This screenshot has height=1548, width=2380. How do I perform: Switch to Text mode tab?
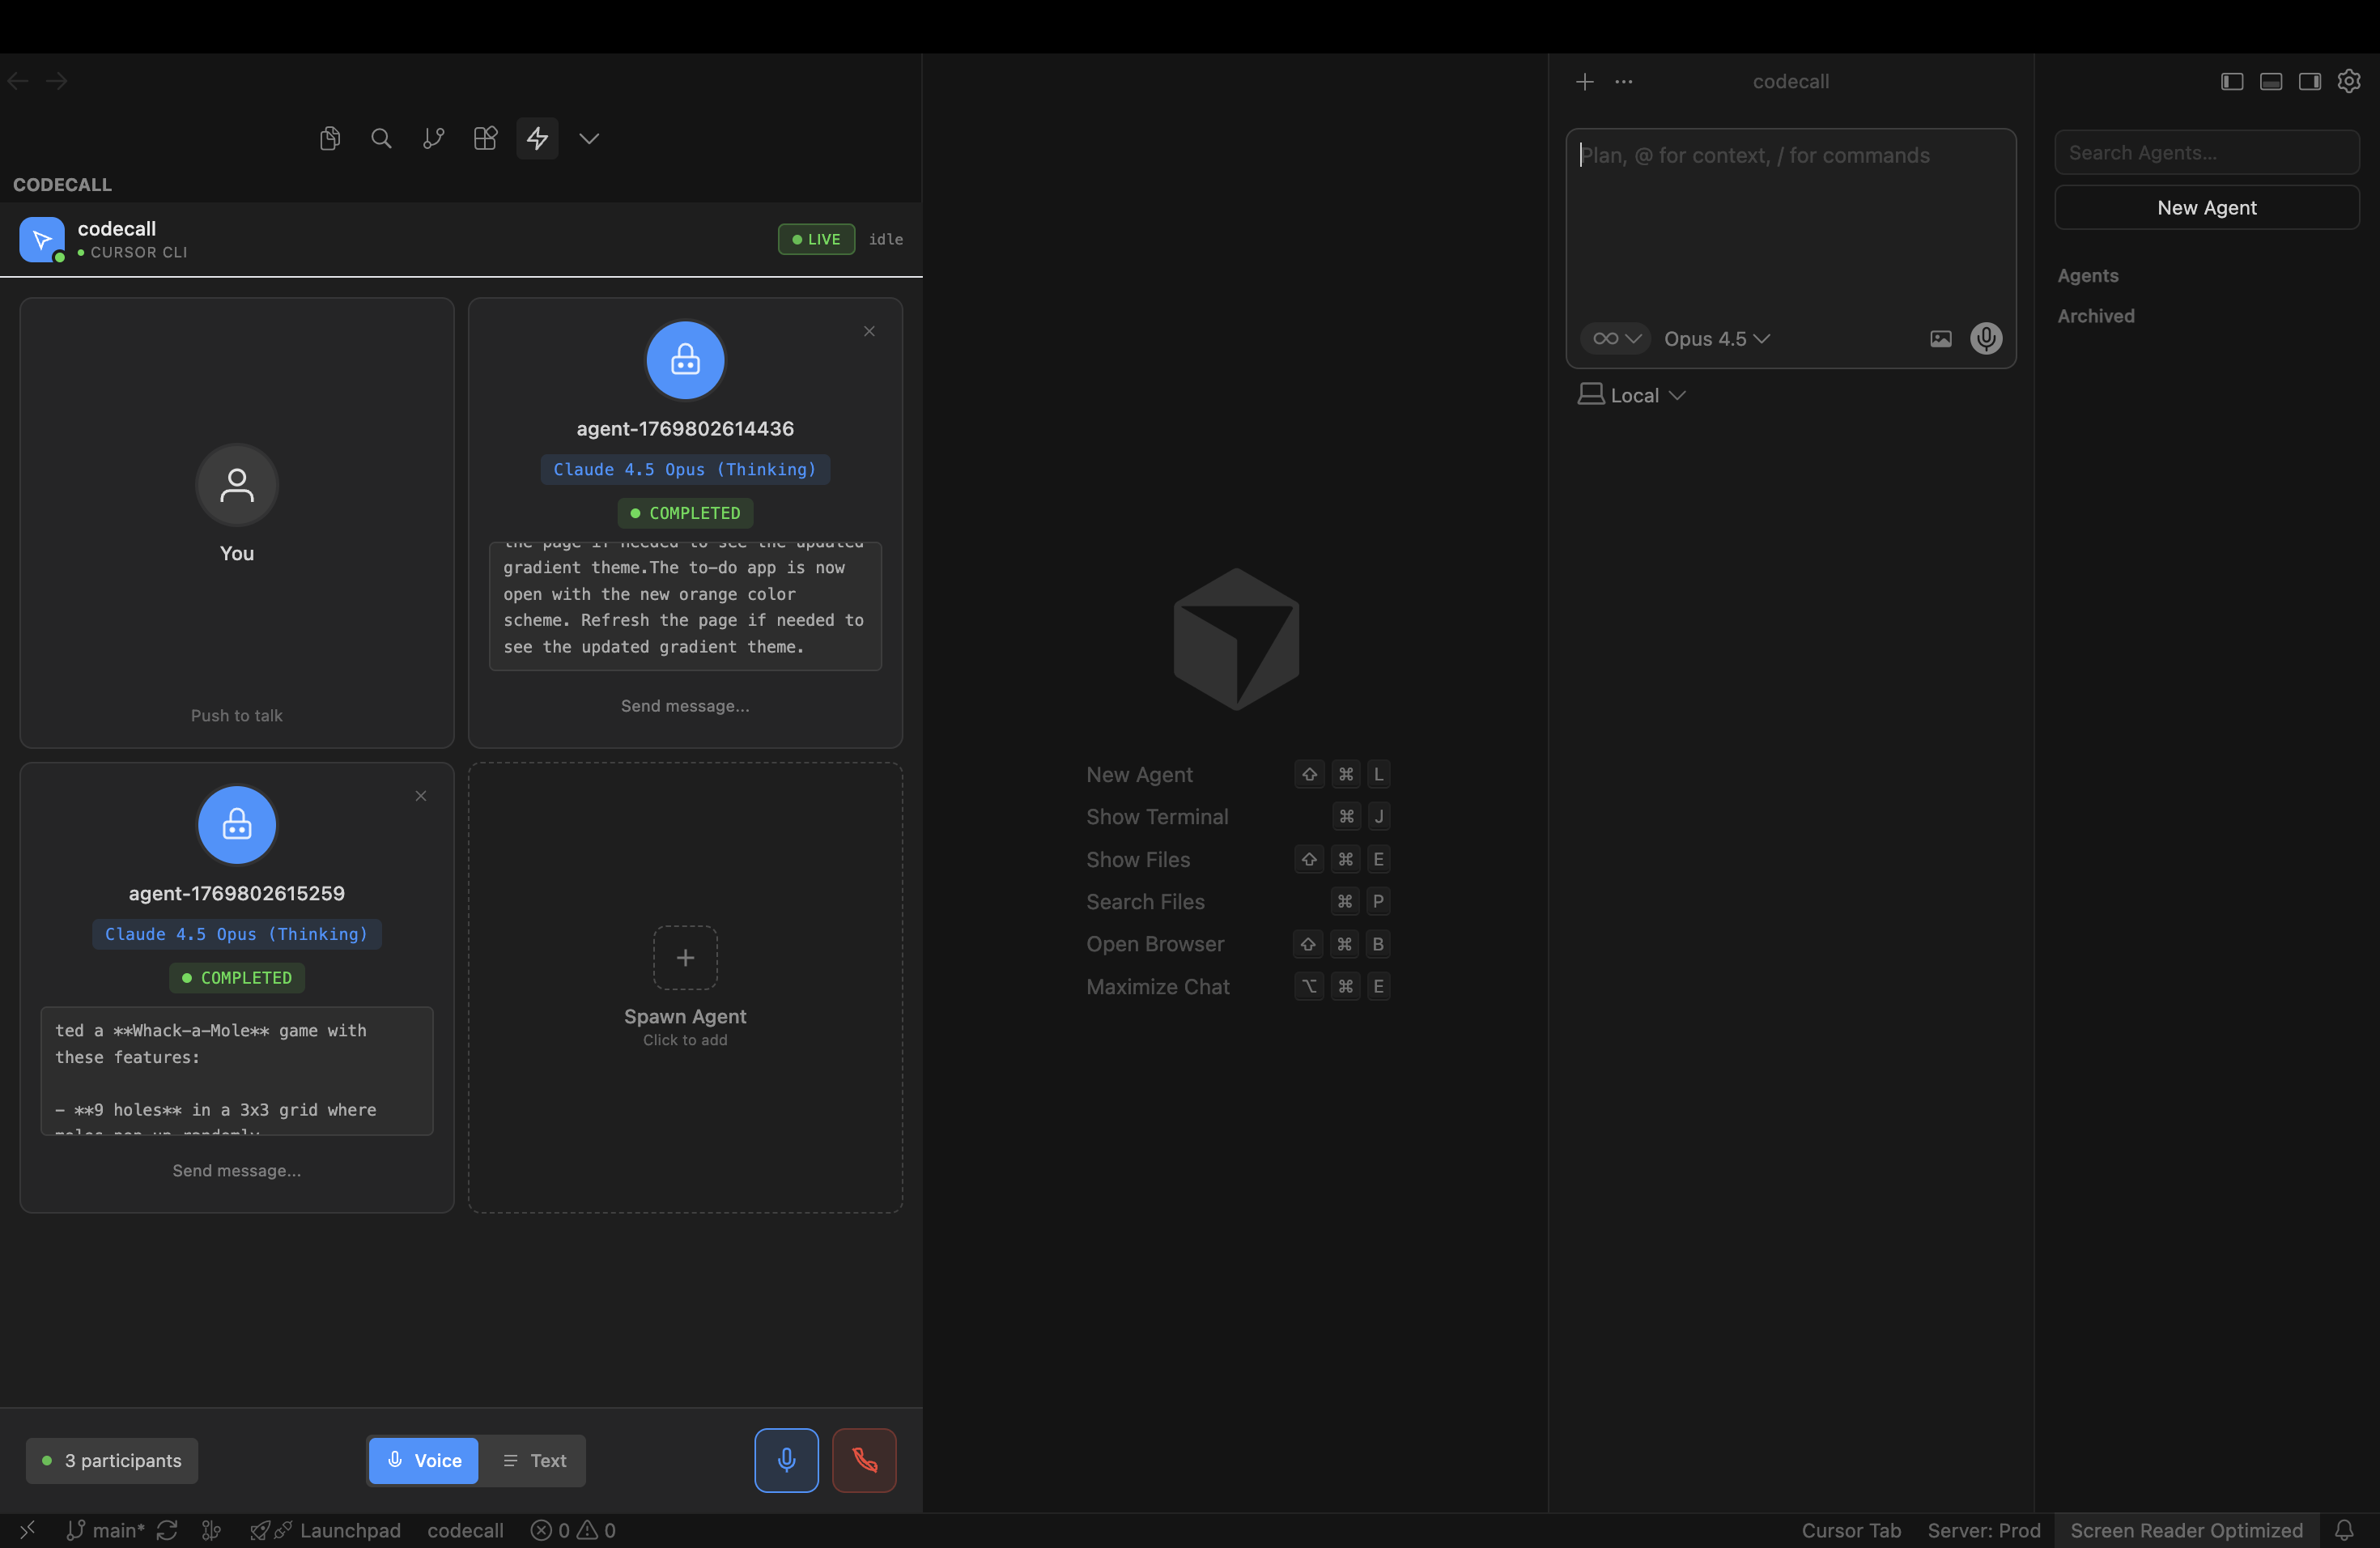(534, 1460)
